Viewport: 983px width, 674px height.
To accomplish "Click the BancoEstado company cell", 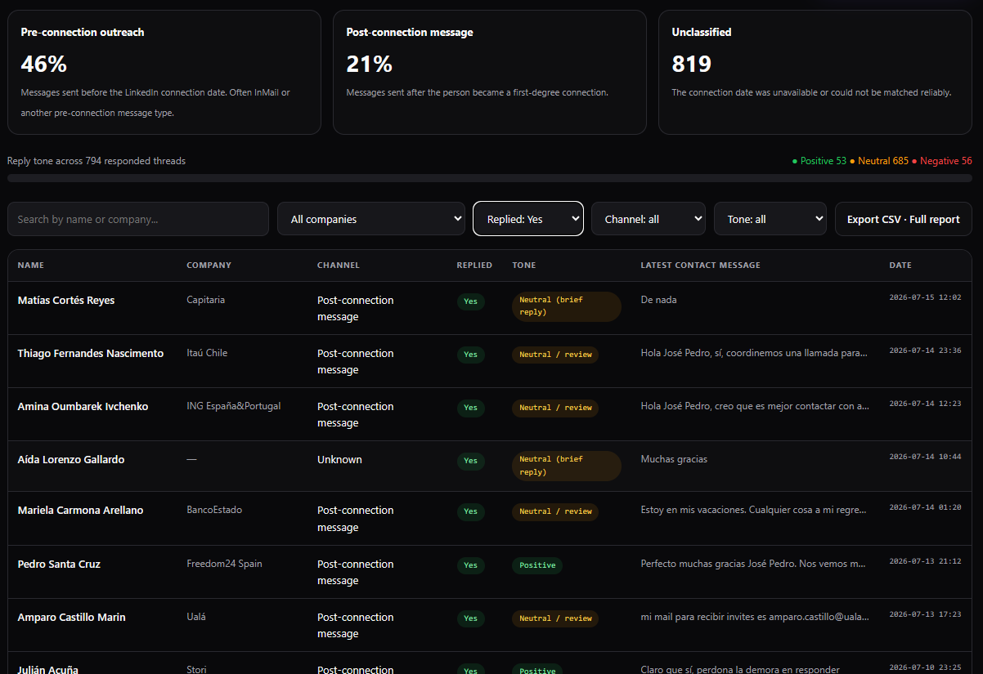I will point(214,510).
